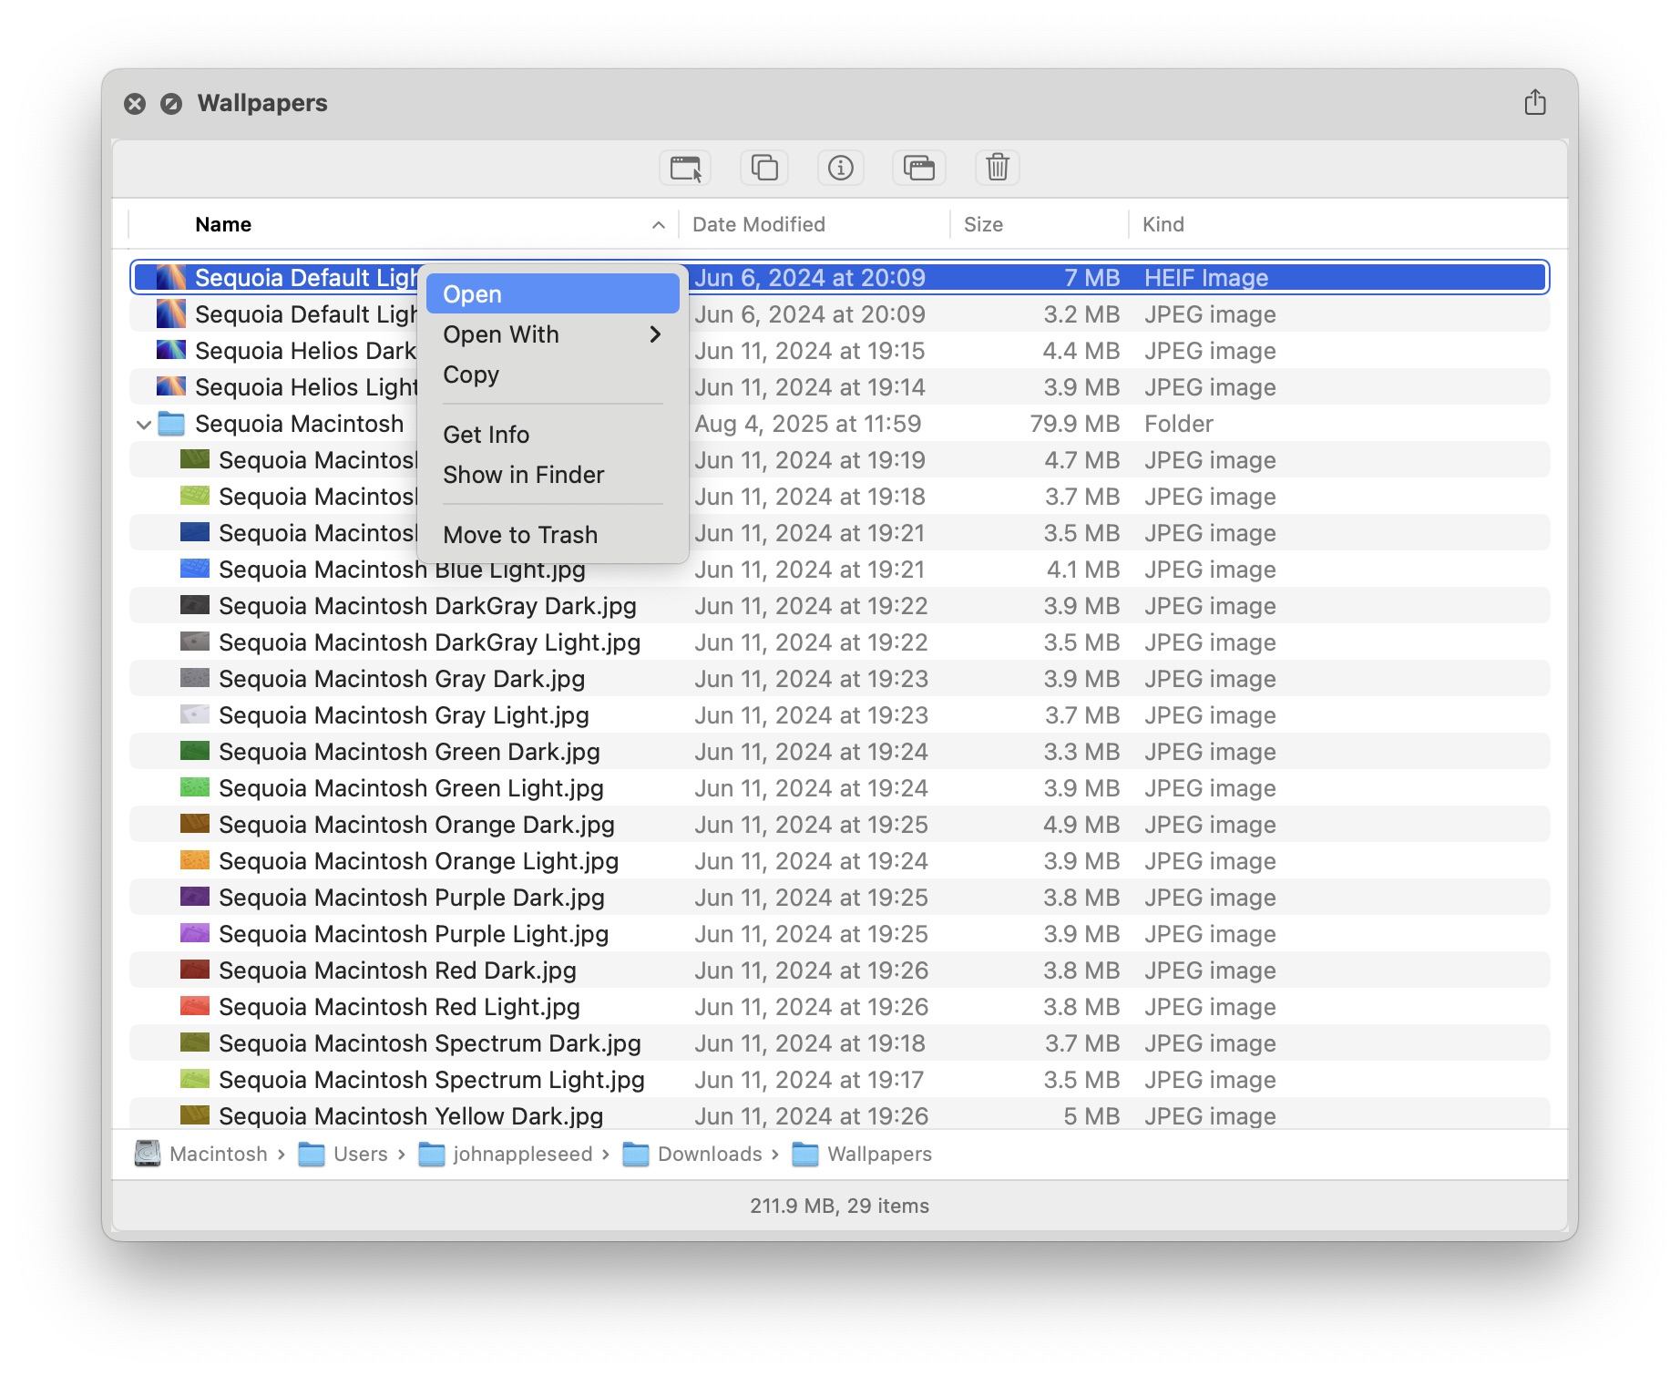Click the Downloads folder icon in path bar
1680x1376 pixels.
click(637, 1154)
